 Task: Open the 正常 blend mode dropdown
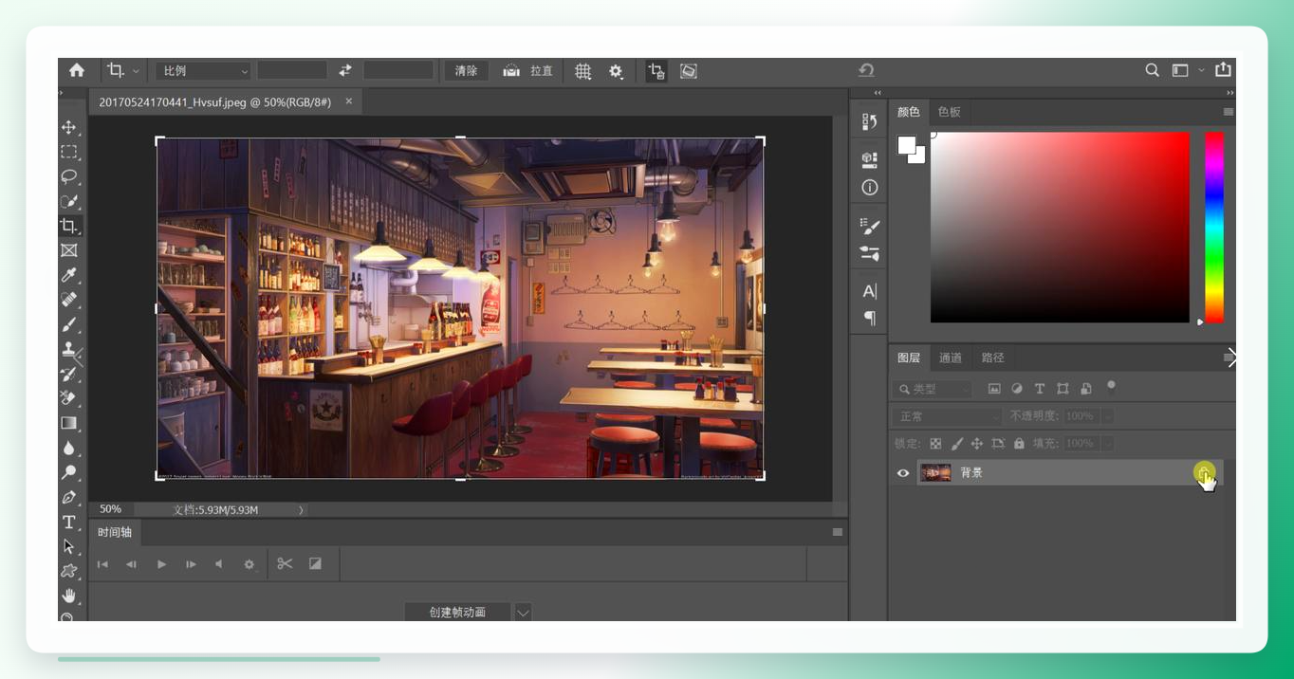click(948, 416)
